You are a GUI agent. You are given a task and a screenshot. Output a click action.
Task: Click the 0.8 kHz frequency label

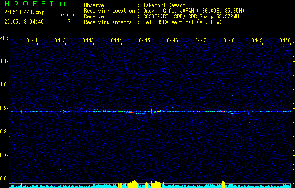(x=3, y=132)
